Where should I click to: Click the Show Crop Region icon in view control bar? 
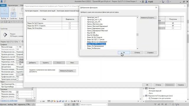tap(63, 101)
